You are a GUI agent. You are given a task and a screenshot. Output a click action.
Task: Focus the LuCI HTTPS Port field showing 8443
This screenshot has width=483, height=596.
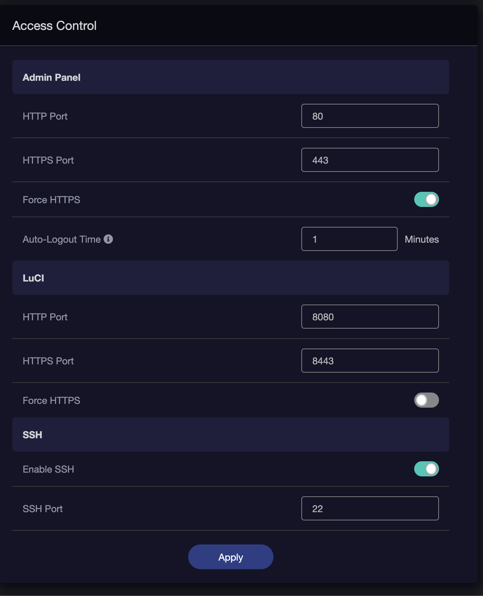click(x=370, y=361)
